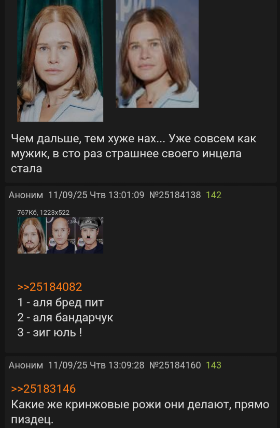Expand the three-face collage thumbnail

pyautogui.click(x=60, y=235)
